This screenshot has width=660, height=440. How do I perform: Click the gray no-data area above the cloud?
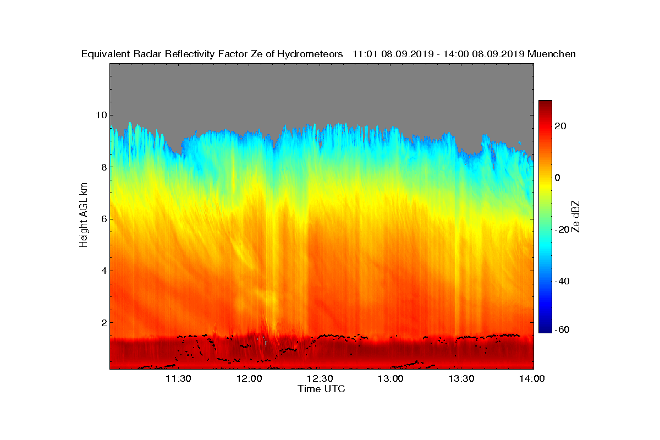coord(322,91)
